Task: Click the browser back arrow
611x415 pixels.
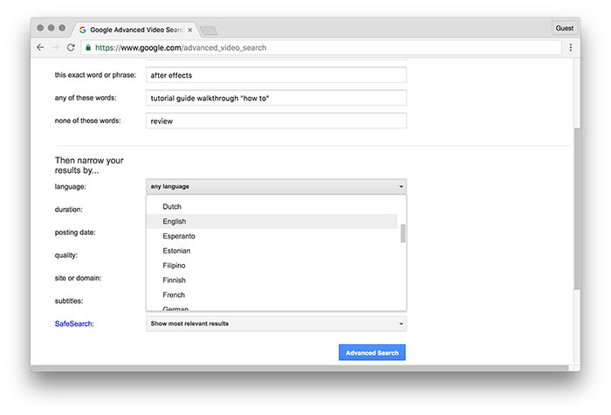Action: pos(40,47)
